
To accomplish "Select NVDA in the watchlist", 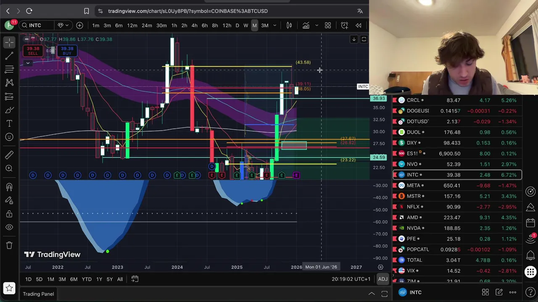I will 457,228.
